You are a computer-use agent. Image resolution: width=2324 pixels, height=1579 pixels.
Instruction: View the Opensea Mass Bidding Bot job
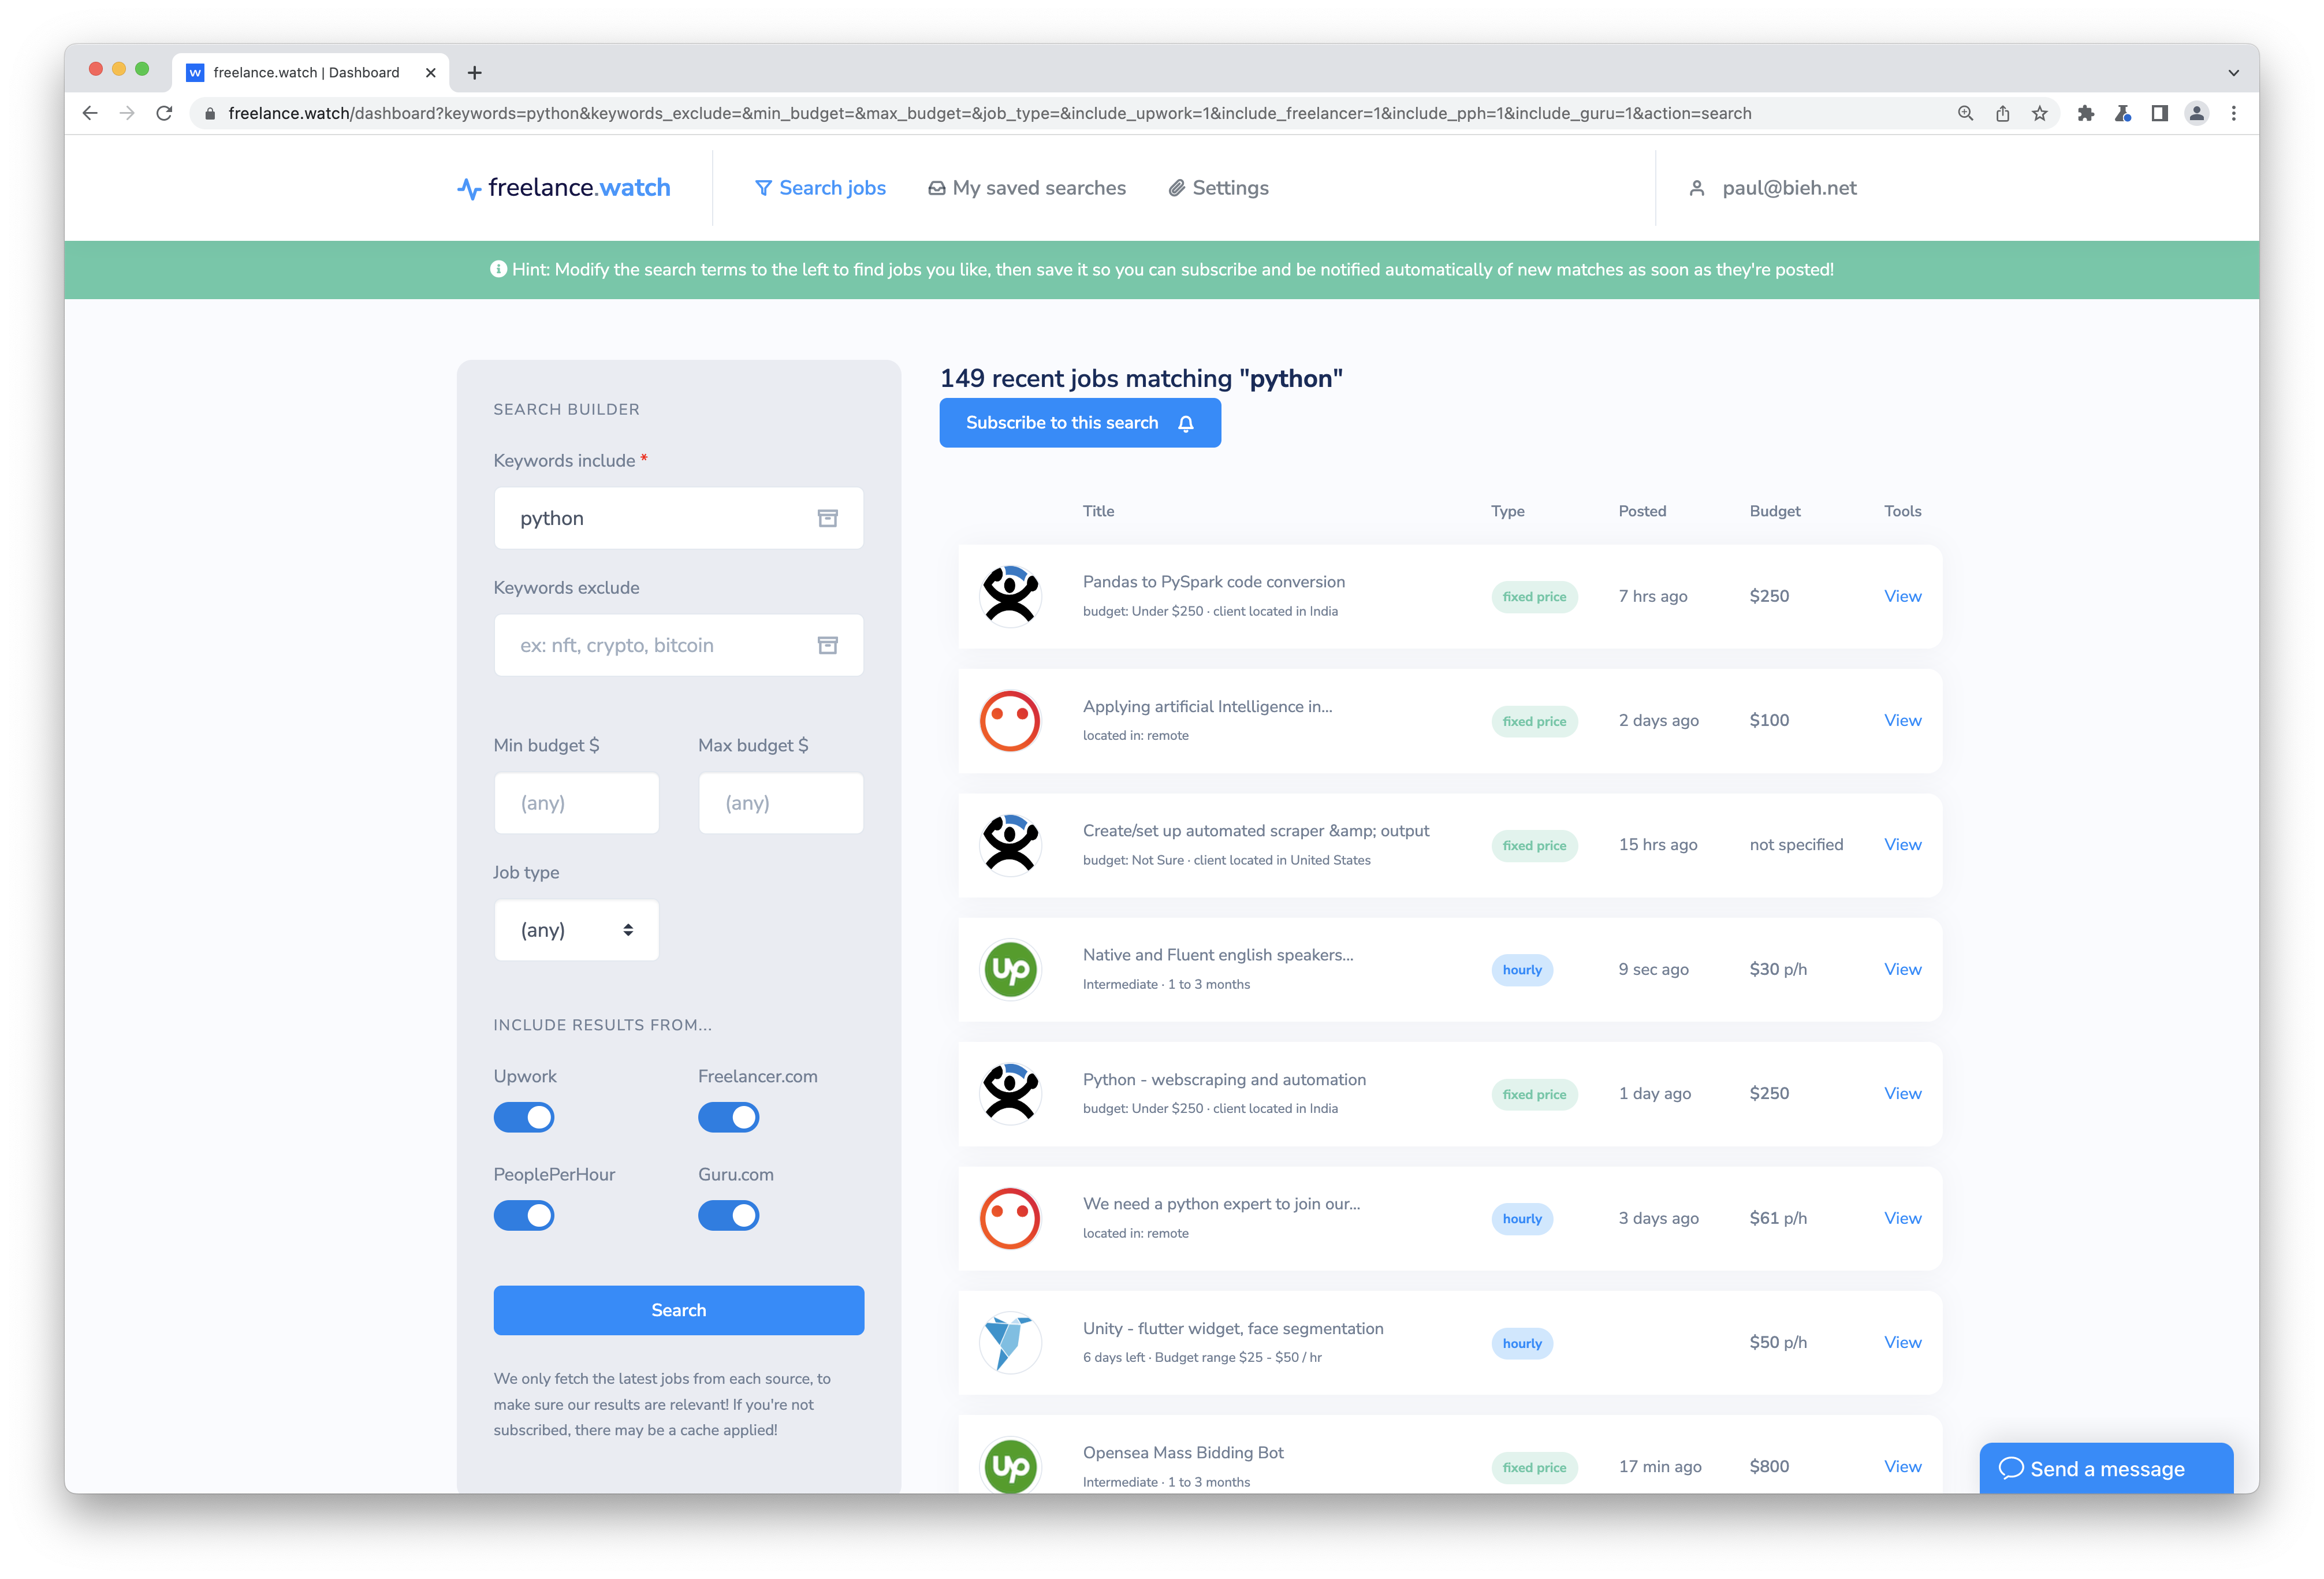pos(1902,1466)
